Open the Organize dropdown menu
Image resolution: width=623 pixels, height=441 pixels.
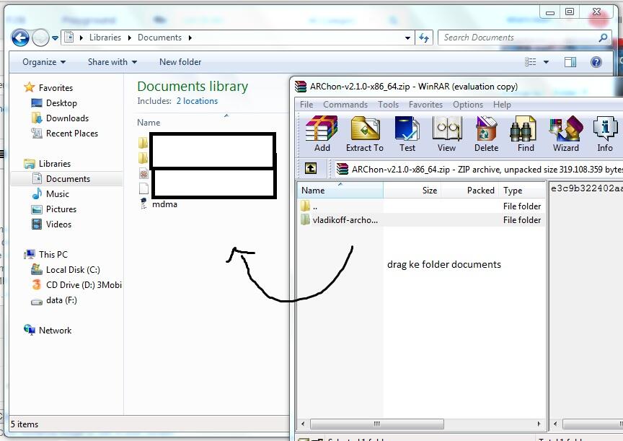coord(44,62)
